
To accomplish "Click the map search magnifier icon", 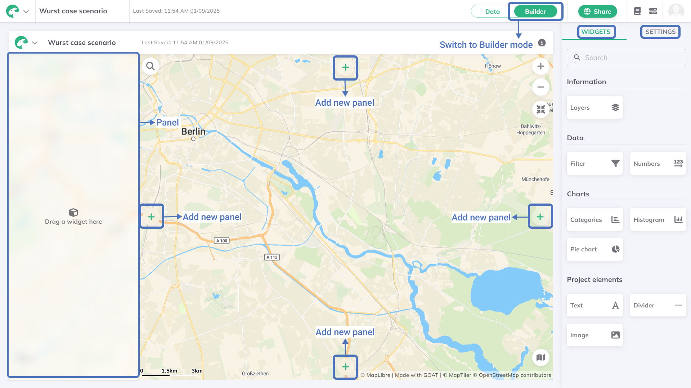I will [x=151, y=66].
